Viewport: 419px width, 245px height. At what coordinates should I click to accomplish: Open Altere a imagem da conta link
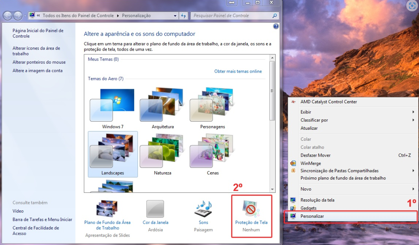tap(37, 71)
